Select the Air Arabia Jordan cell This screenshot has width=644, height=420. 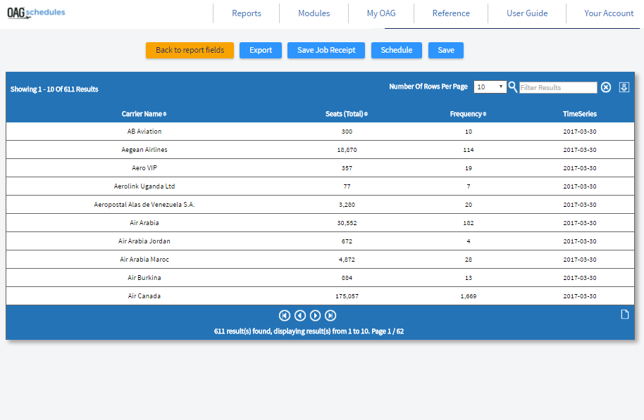click(x=144, y=241)
